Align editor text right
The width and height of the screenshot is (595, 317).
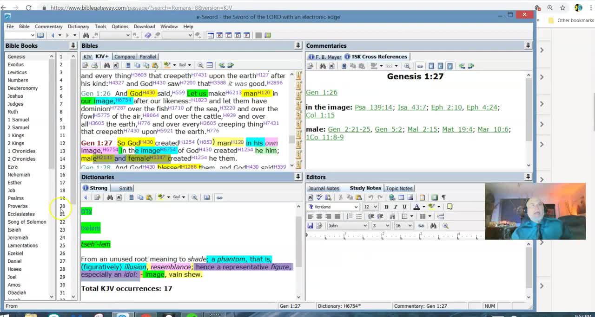[x=328, y=216]
